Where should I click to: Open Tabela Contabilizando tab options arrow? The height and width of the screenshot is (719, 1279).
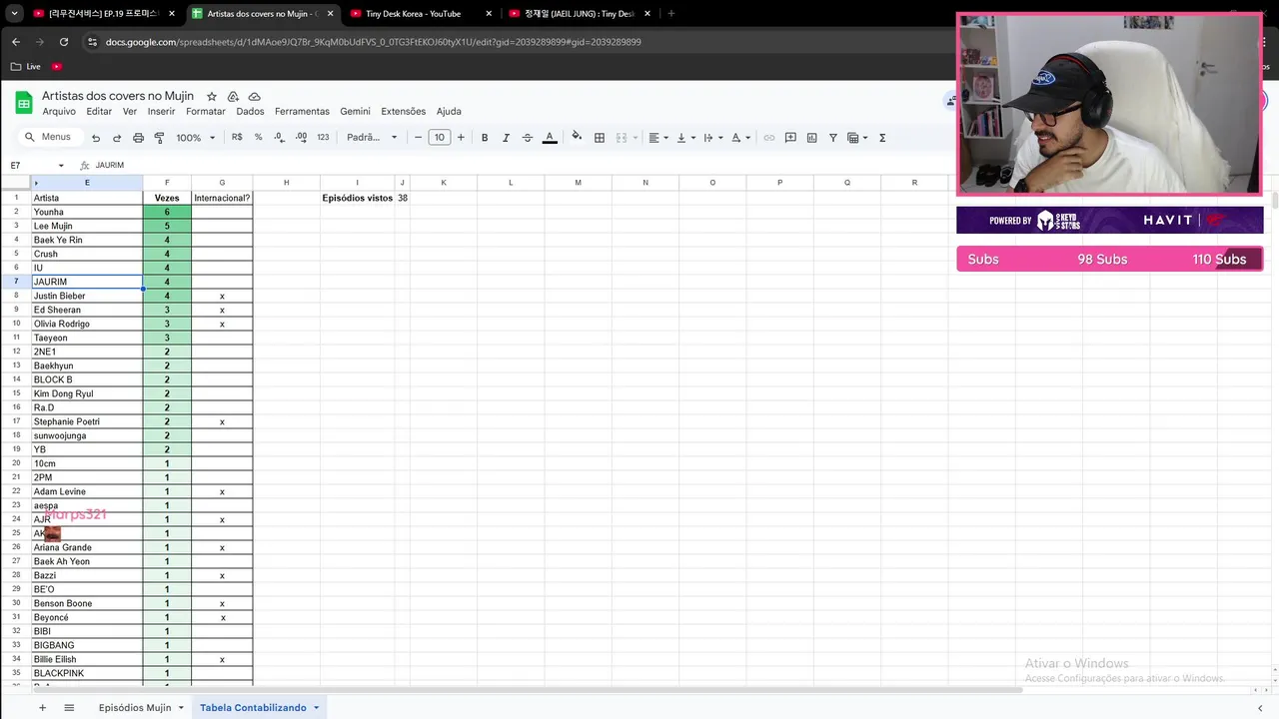coord(316,707)
